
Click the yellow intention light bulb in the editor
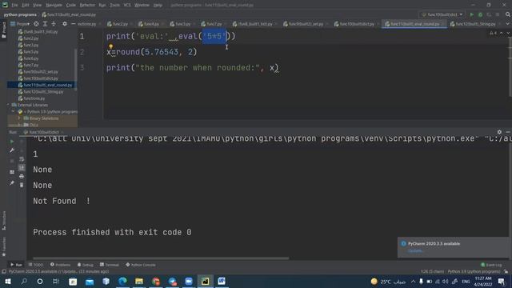[x=110, y=46]
